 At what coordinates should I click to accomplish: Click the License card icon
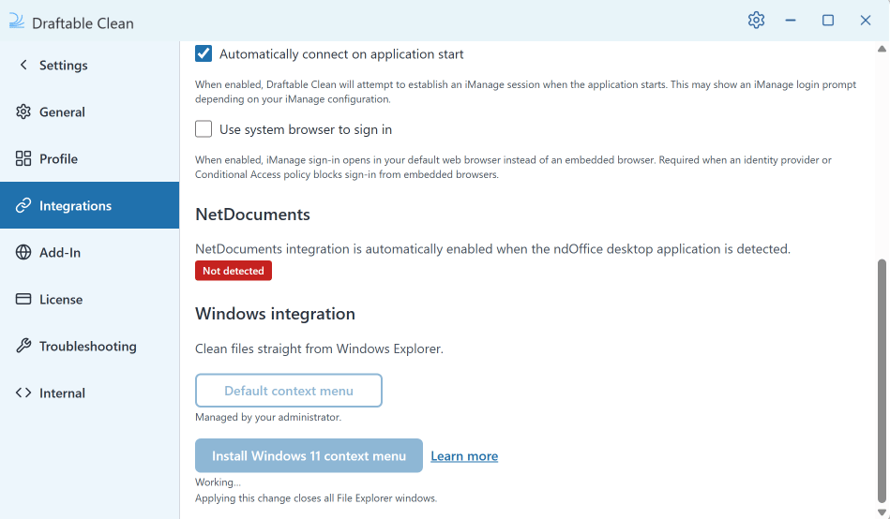click(23, 299)
